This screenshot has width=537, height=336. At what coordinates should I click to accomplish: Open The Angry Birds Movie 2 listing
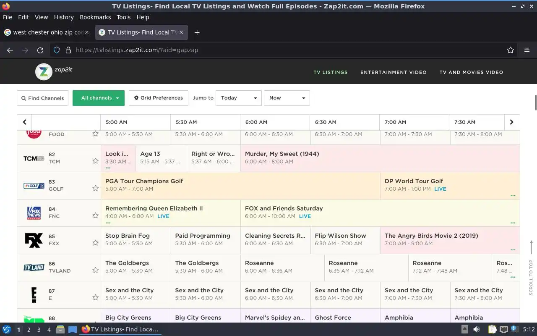tap(450, 240)
